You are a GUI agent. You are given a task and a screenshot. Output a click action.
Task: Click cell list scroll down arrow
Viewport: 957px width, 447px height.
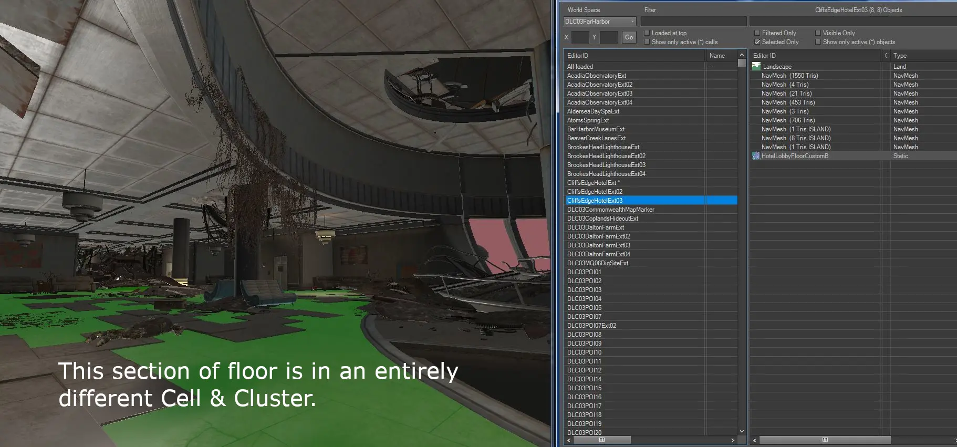(x=742, y=431)
